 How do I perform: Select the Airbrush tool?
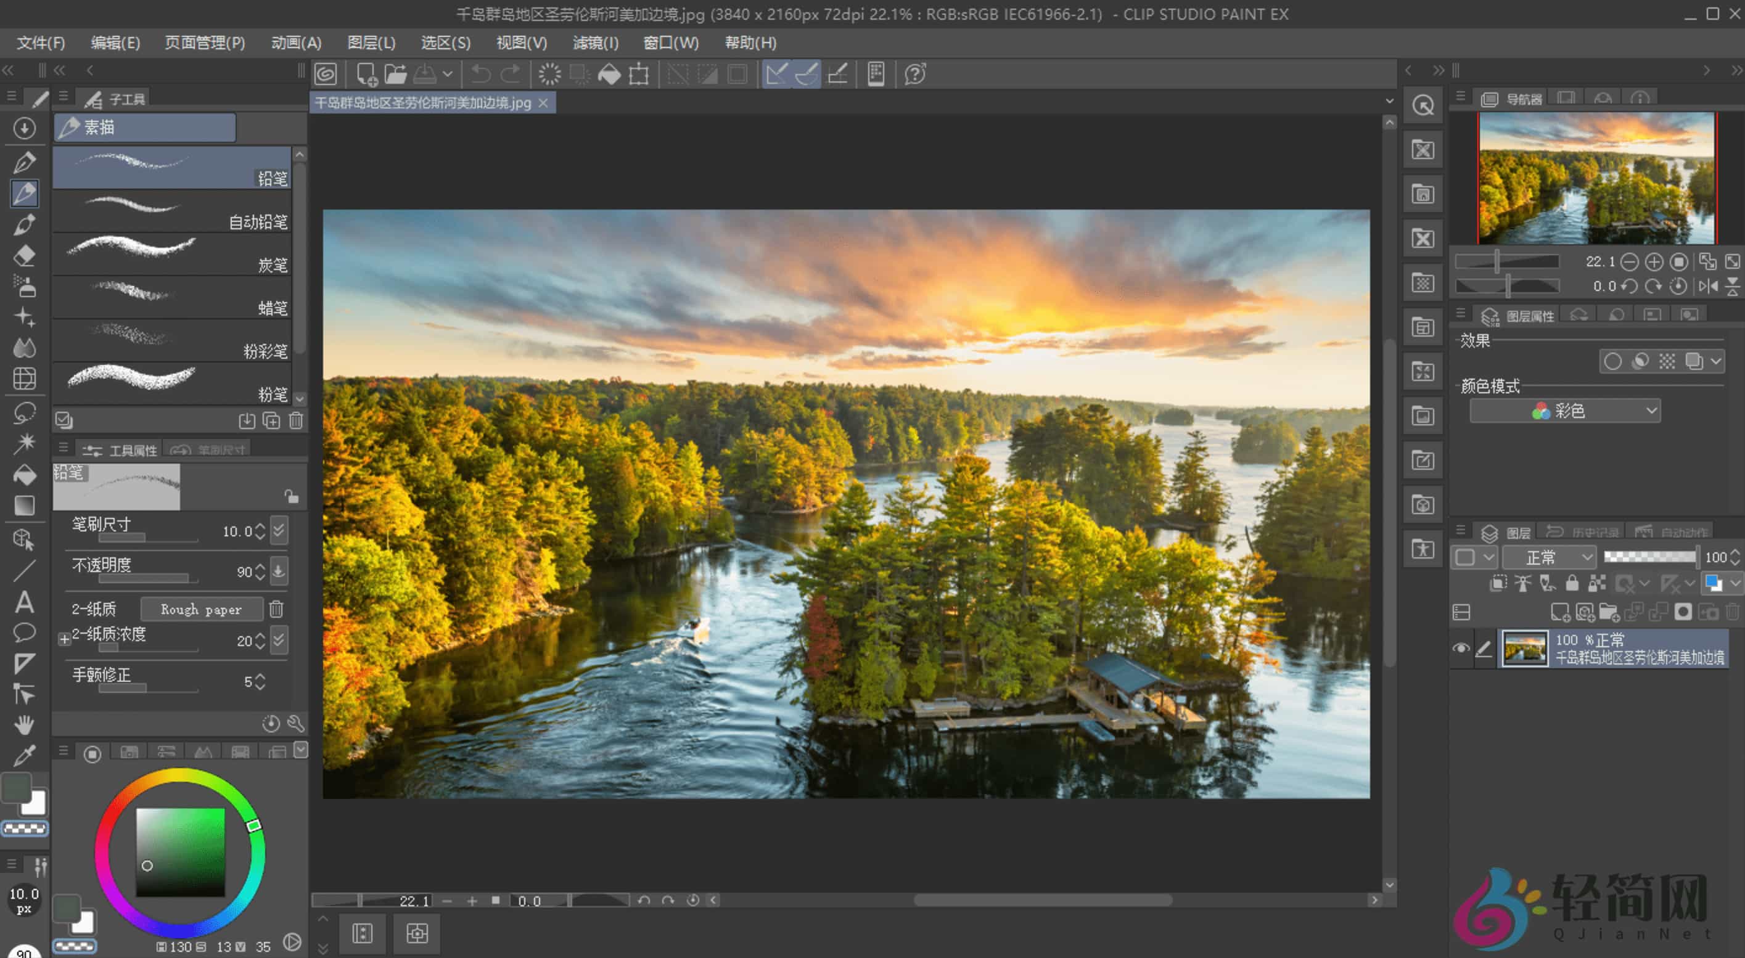coord(25,287)
